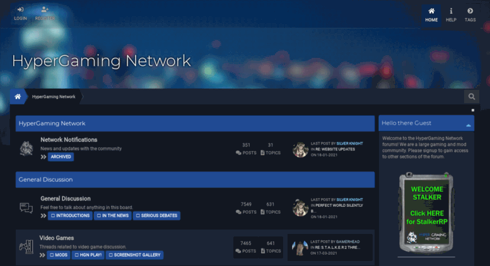Click the small sidebar toggle square
The image size is (490, 266).
coord(473,110)
